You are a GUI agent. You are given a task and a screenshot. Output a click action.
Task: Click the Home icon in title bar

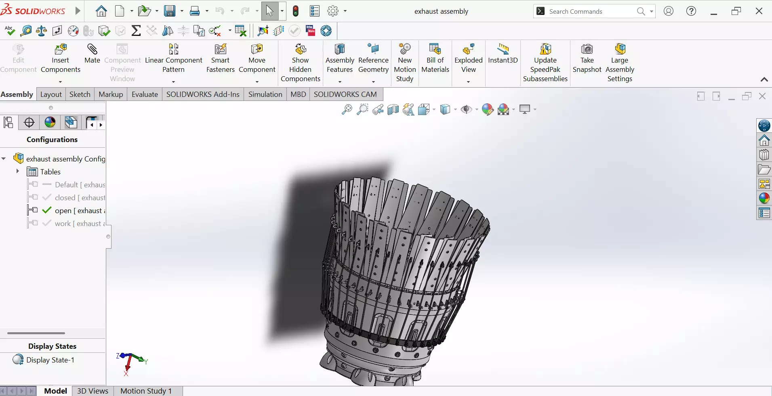101,11
